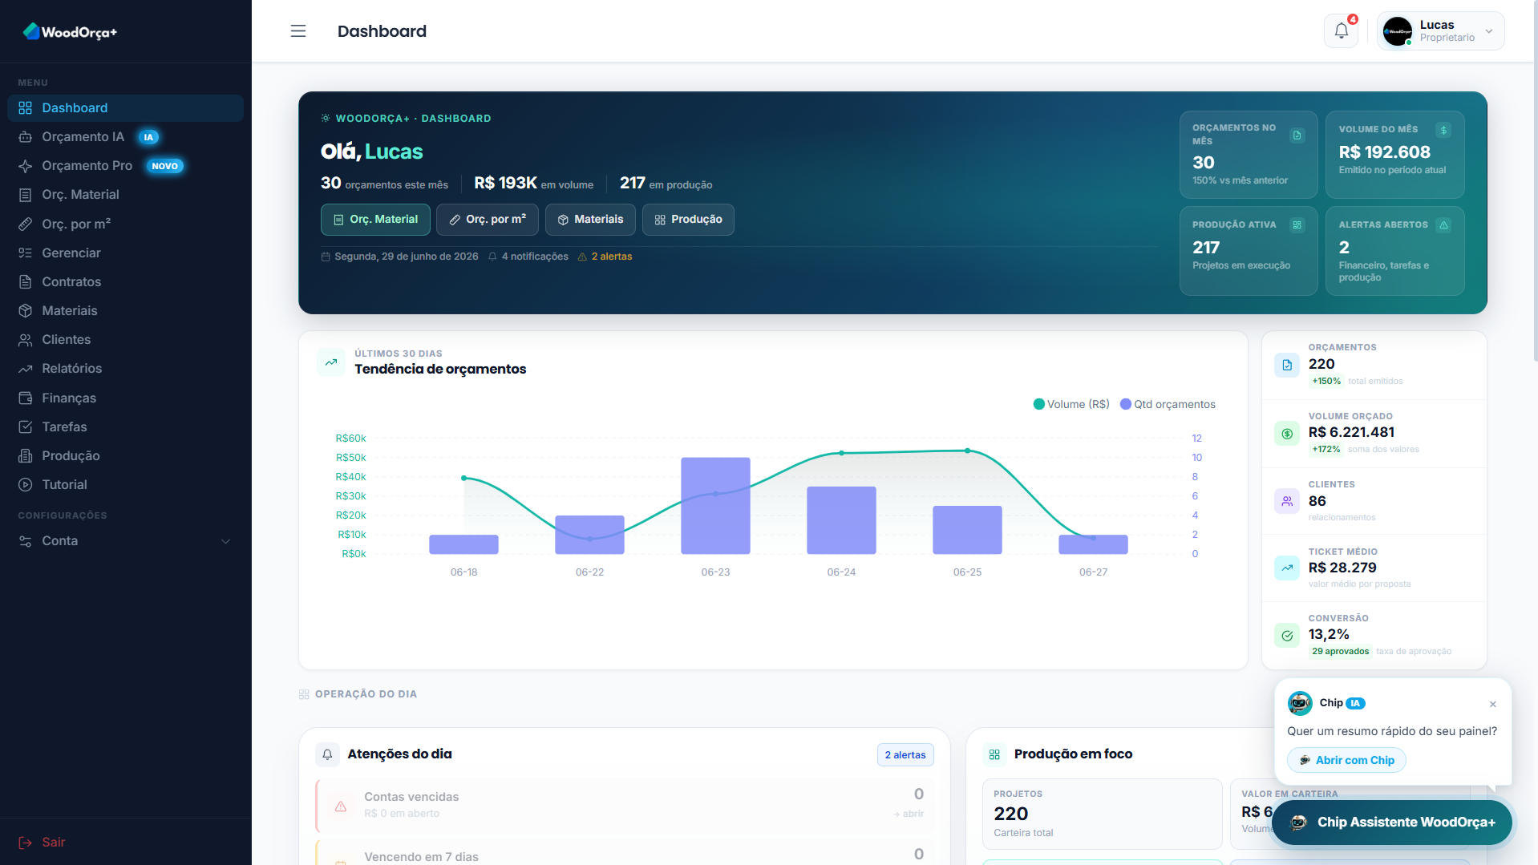Click the Ticket médio trend icon
Viewport: 1538px width, 865px height.
[x=1287, y=568]
